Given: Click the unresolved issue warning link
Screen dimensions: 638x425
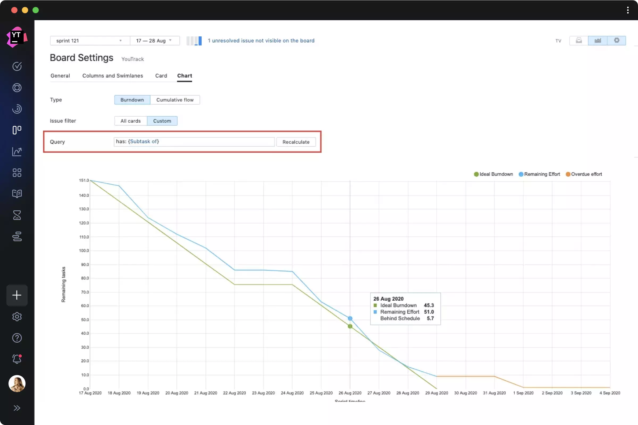Looking at the screenshot, I should [x=261, y=40].
